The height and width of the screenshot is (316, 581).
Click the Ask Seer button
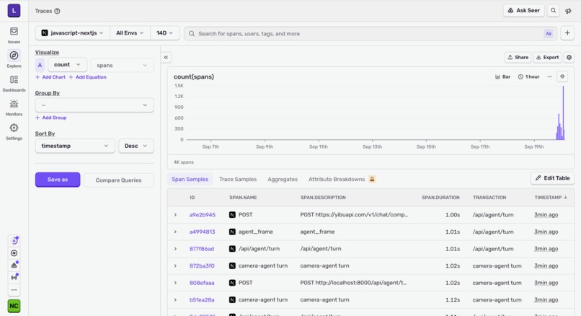[523, 10]
